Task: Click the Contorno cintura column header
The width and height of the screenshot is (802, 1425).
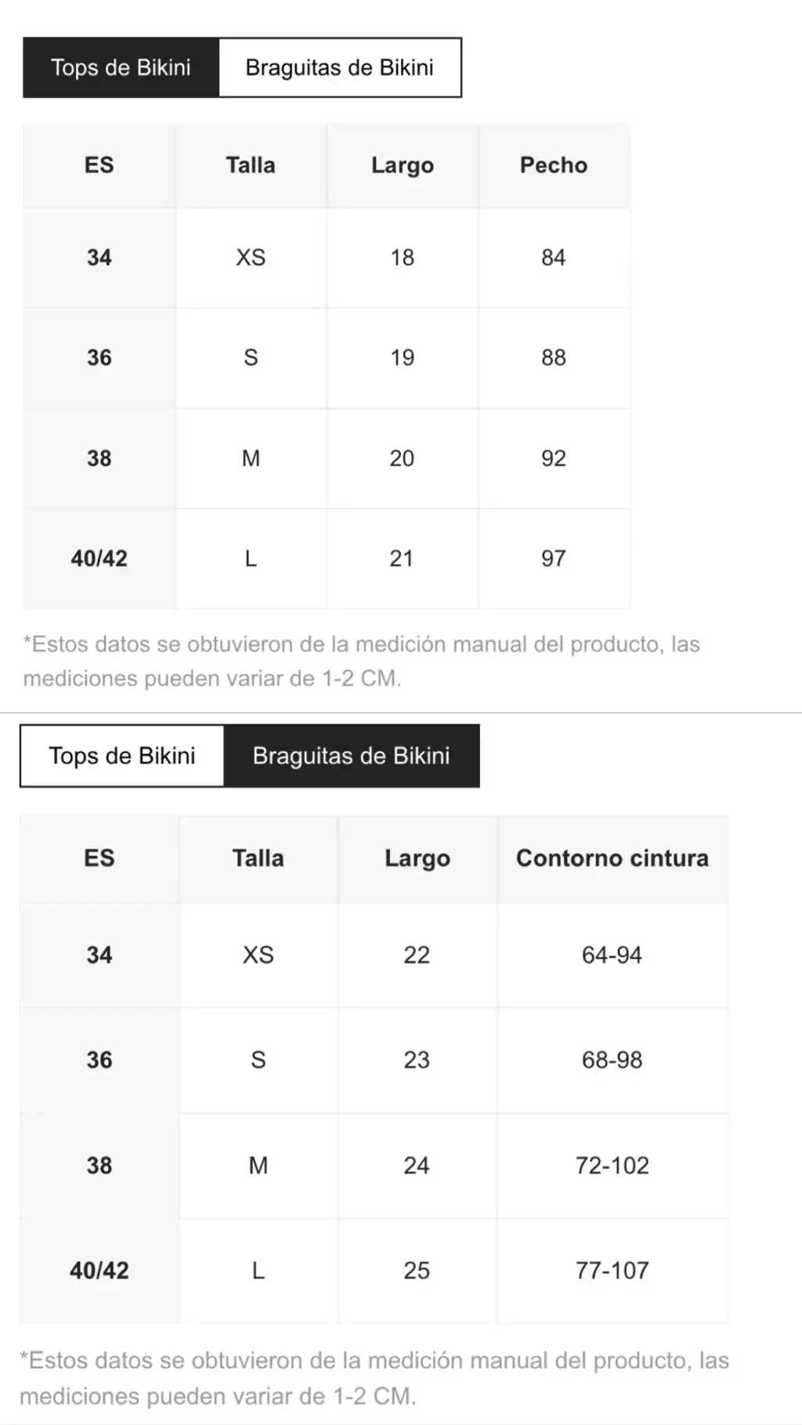Action: pyautogui.click(x=612, y=858)
